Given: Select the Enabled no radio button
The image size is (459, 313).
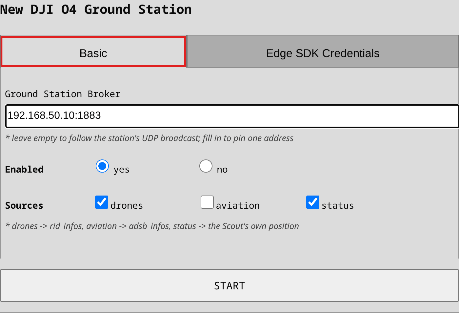Looking at the screenshot, I should click(x=206, y=166).
